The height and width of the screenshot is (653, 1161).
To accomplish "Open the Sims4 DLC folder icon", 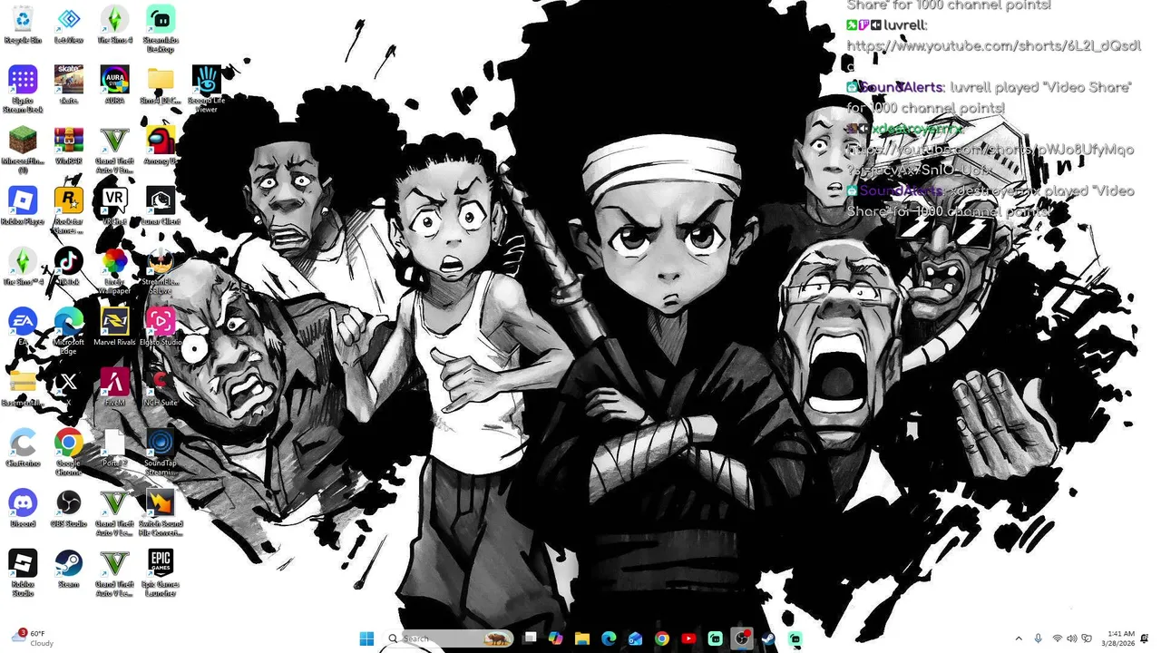I will (161, 84).
